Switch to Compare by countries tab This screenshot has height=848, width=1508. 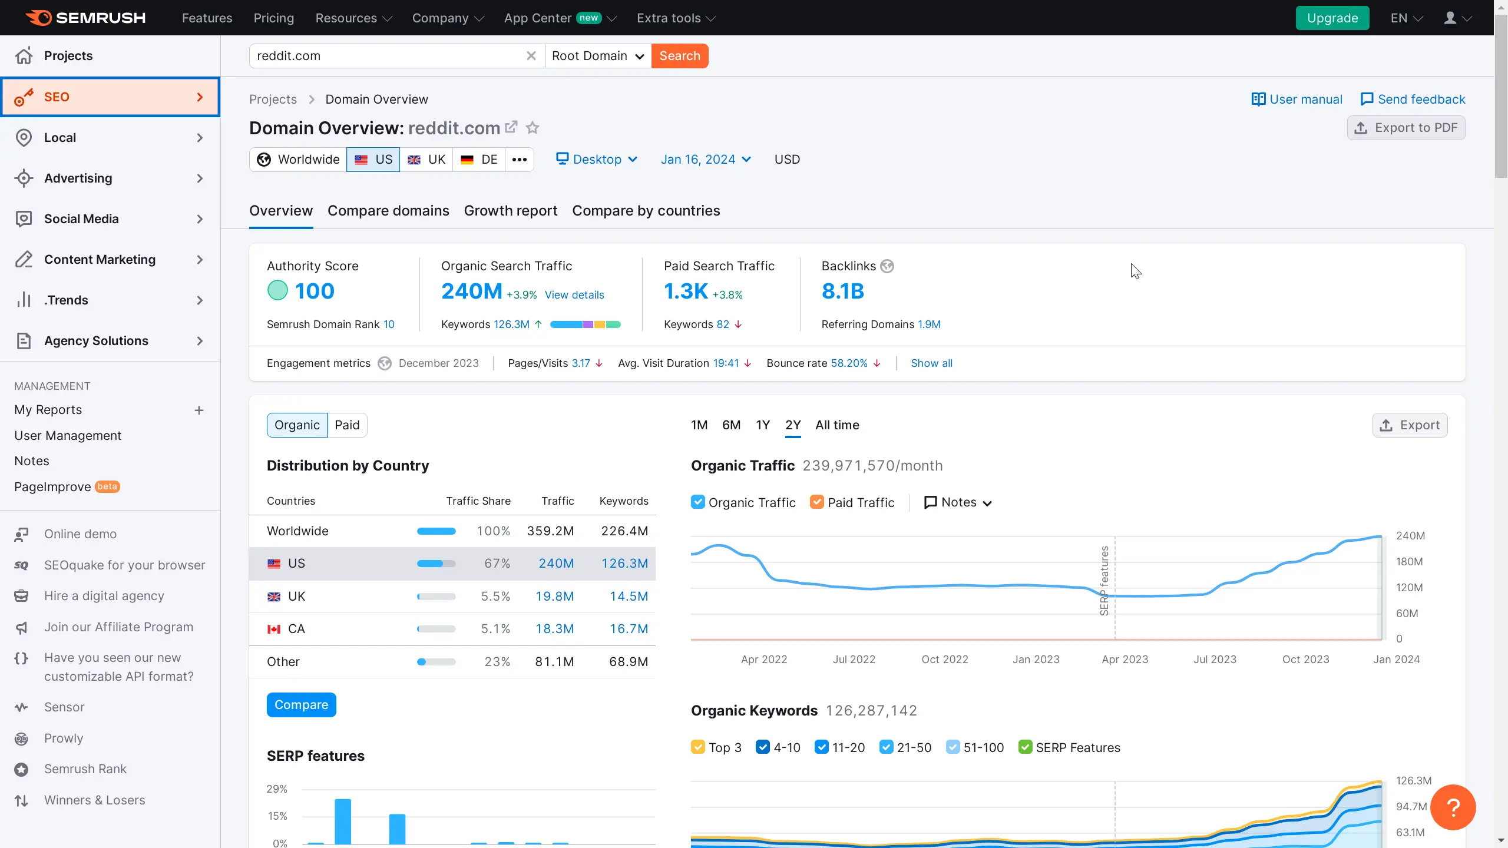[x=646, y=211]
